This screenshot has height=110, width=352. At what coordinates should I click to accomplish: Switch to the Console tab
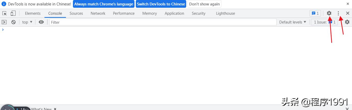pyautogui.click(x=55, y=13)
